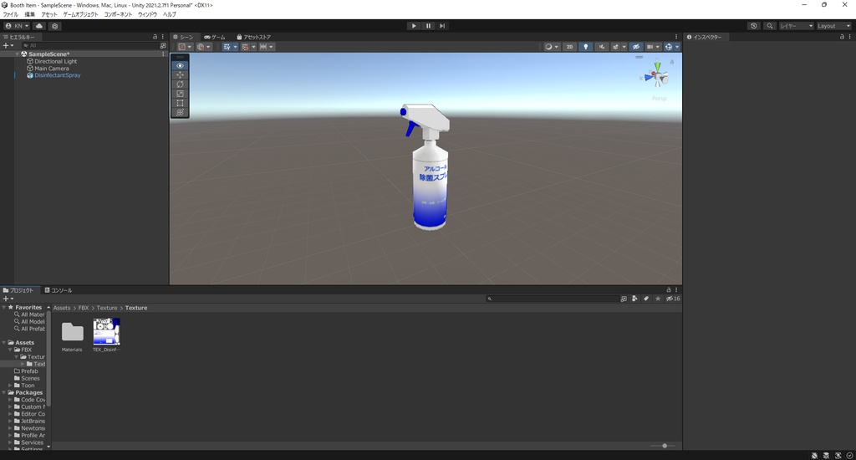Screen dimensions: 856x460
Task: Switch to the Console (コンソール) tab
Action: pyautogui.click(x=59, y=290)
